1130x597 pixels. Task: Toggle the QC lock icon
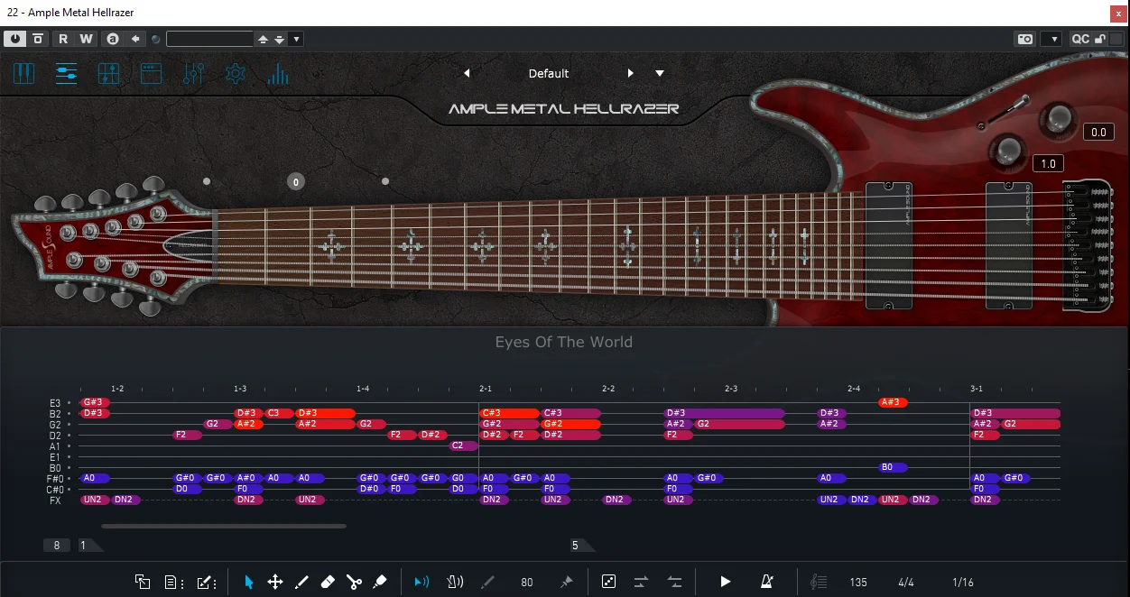(1100, 39)
